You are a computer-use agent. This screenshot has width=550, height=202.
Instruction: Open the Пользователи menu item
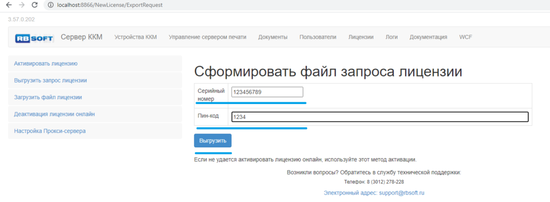coord(318,37)
